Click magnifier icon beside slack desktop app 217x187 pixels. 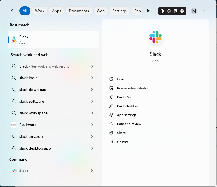[x=14, y=148]
